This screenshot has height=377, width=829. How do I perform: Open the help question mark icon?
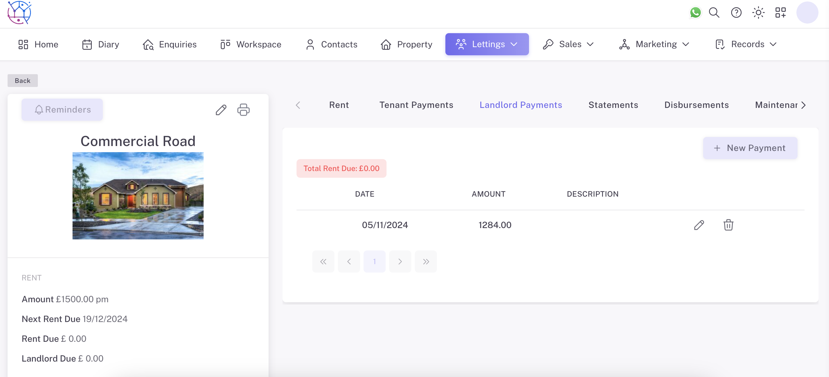736,13
